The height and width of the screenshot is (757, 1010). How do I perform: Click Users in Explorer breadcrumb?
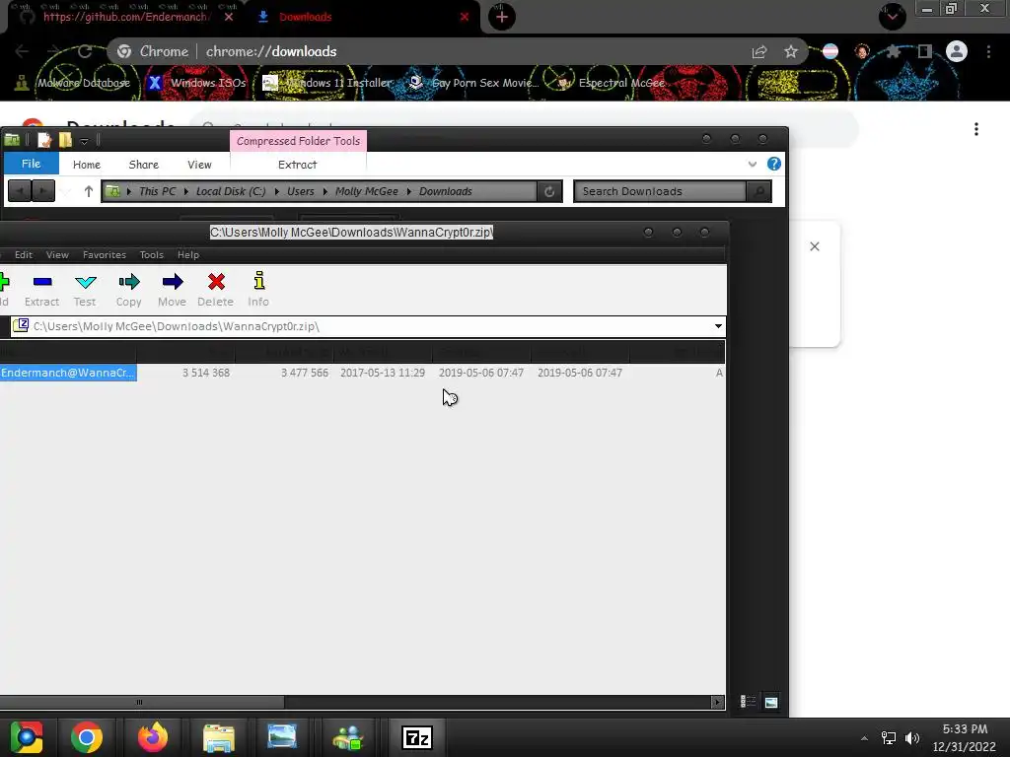pos(301,191)
